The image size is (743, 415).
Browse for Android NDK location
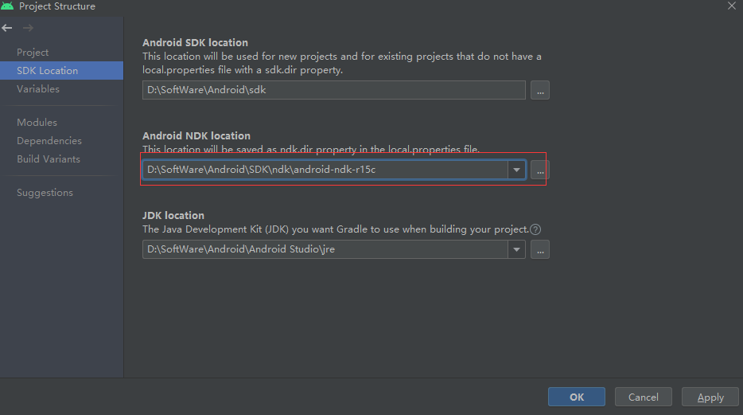[x=540, y=170]
